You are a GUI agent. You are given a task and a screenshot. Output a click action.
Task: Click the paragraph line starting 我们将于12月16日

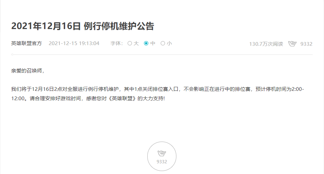coord(157,89)
